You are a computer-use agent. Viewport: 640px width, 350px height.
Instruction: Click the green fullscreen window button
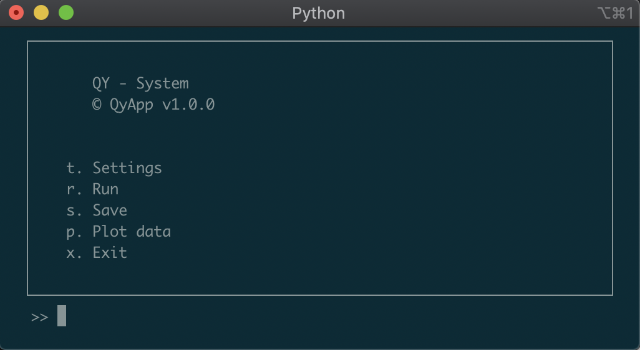(66, 12)
